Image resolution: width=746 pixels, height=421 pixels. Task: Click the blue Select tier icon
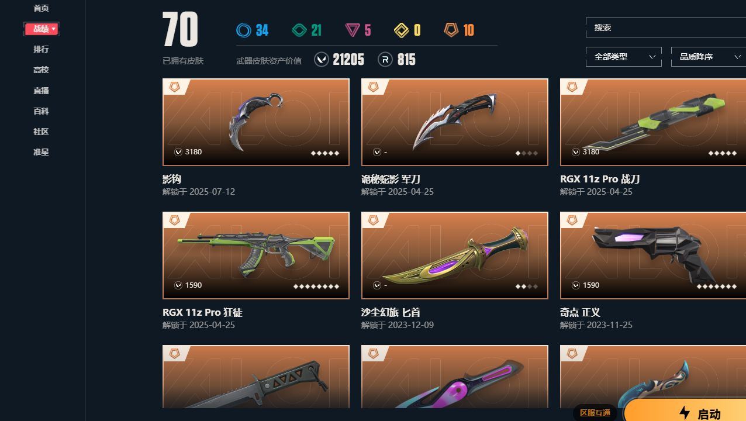point(243,30)
